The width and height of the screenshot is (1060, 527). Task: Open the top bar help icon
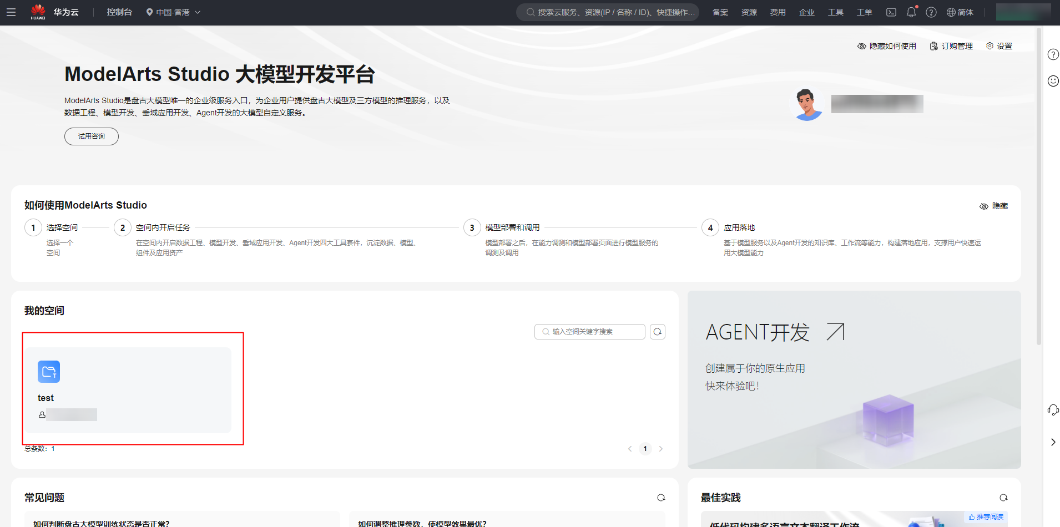click(931, 12)
